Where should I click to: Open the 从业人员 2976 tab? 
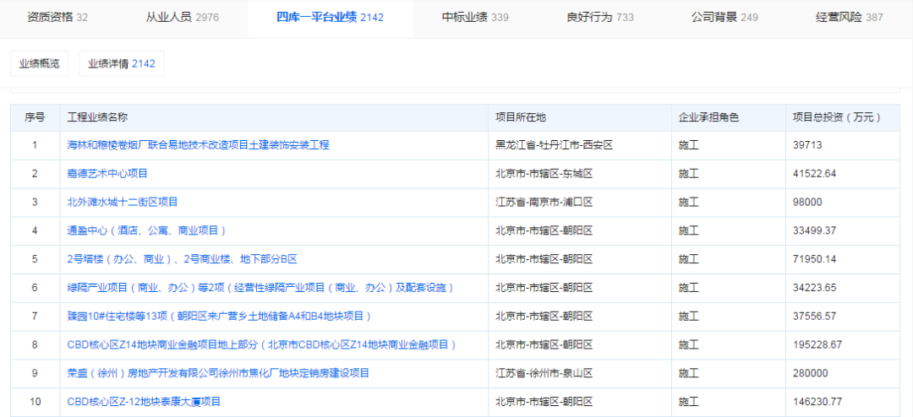183,18
